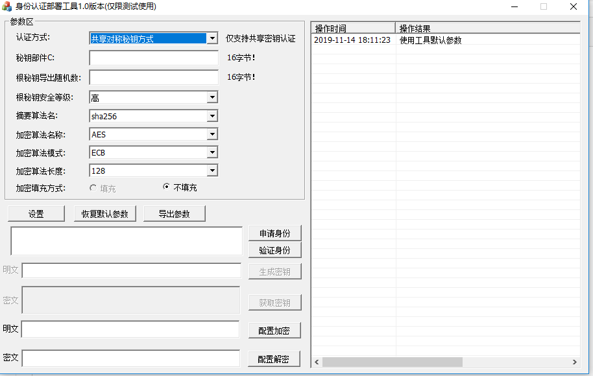593x376 pixels.
Task: Close the 身份认证部署工具 window
Action: [x=574, y=6]
